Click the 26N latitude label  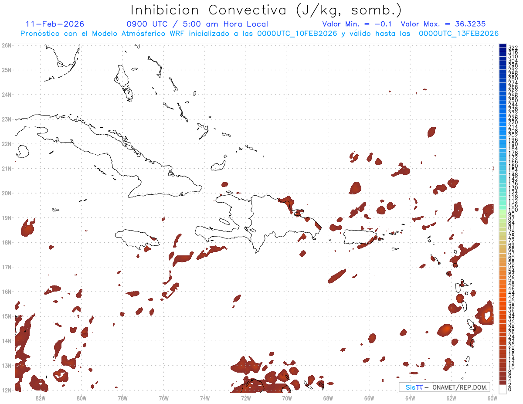pos(7,45)
